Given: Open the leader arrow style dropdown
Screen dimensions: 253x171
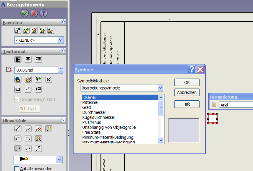Looking at the screenshot, I should [59, 160].
